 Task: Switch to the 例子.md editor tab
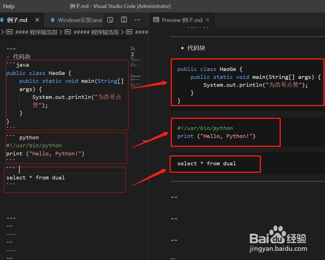click(x=17, y=20)
